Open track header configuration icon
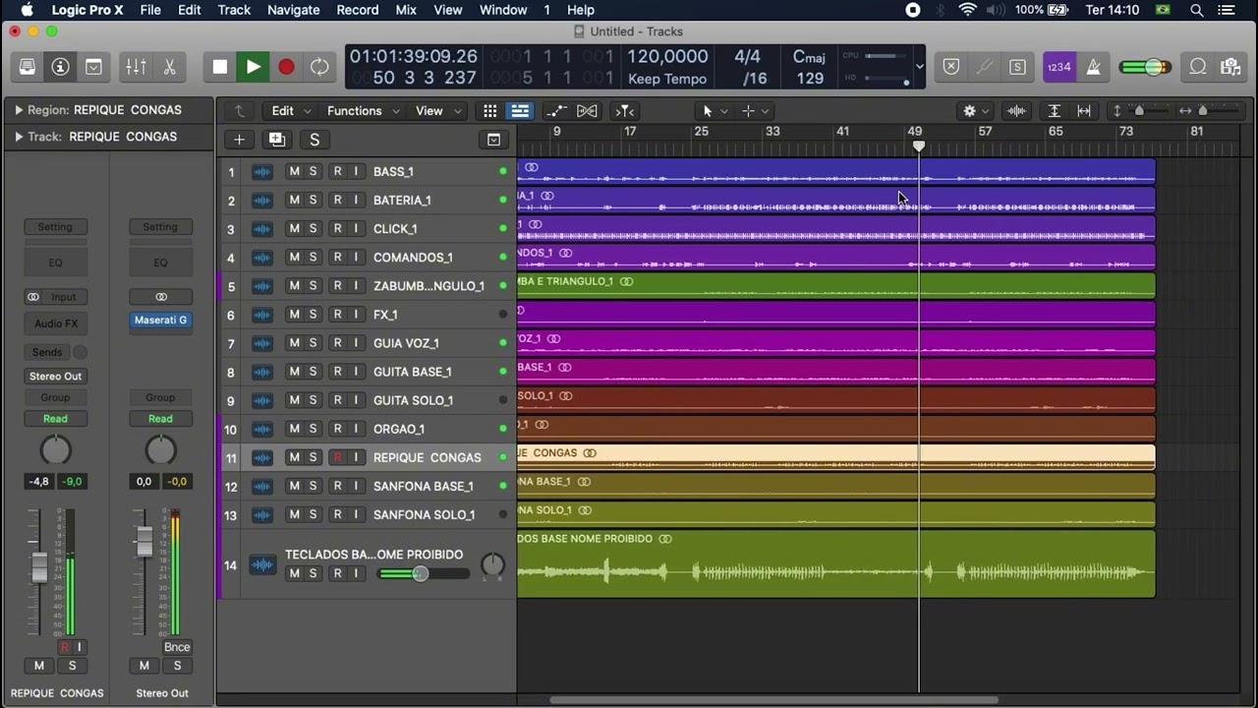 494,140
